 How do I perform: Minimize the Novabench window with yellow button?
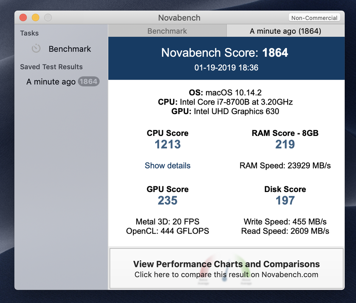coord(36,17)
